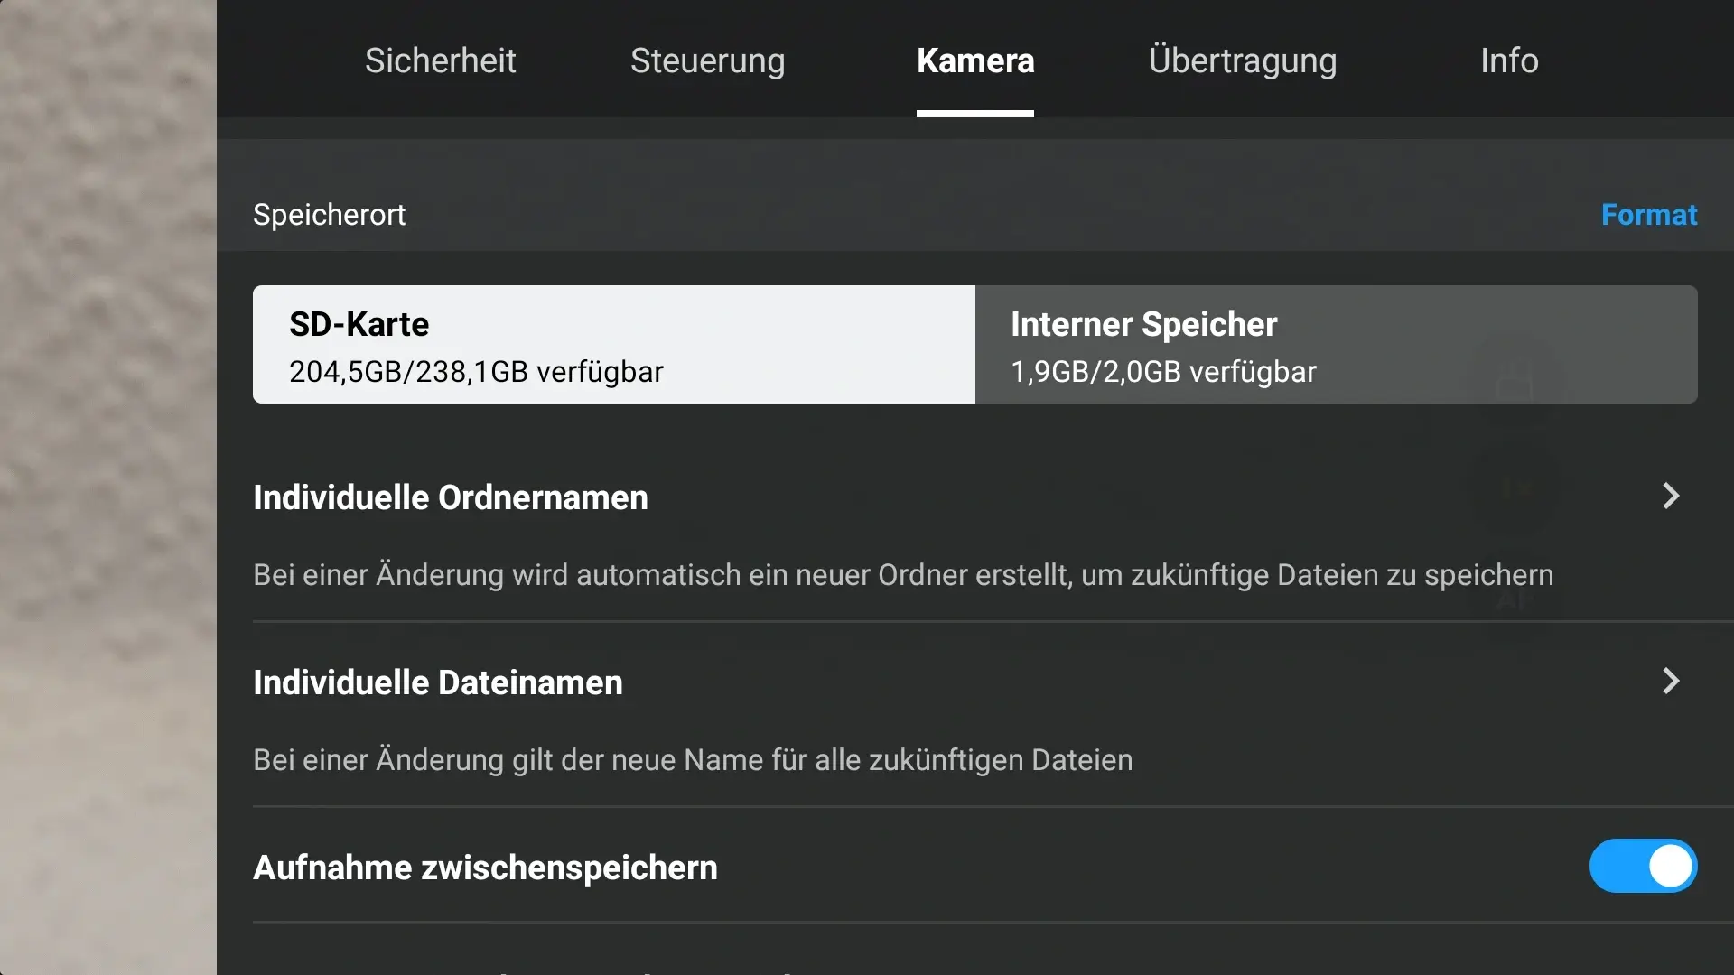
Task: Click the folder description about new Ordner
Action: (903, 575)
